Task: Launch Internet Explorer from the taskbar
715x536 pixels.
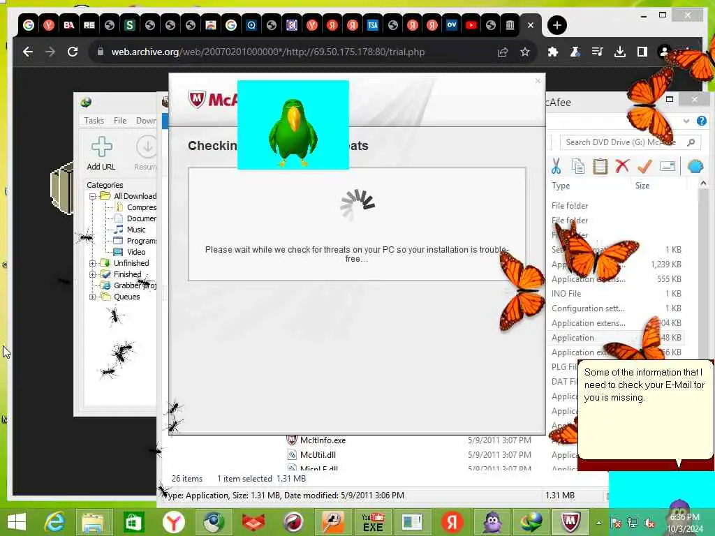Action: [x=54, y=522]
